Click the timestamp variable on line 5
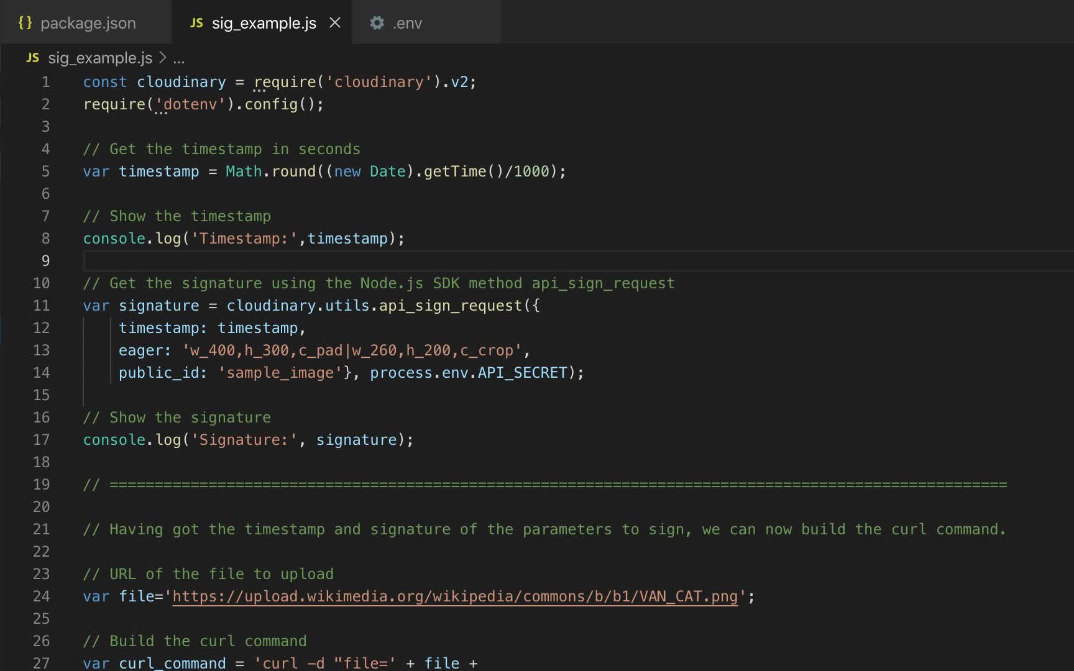1074x671 pixels. pos(159,171)
